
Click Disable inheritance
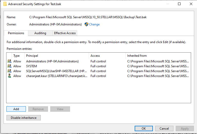(24, 118)
